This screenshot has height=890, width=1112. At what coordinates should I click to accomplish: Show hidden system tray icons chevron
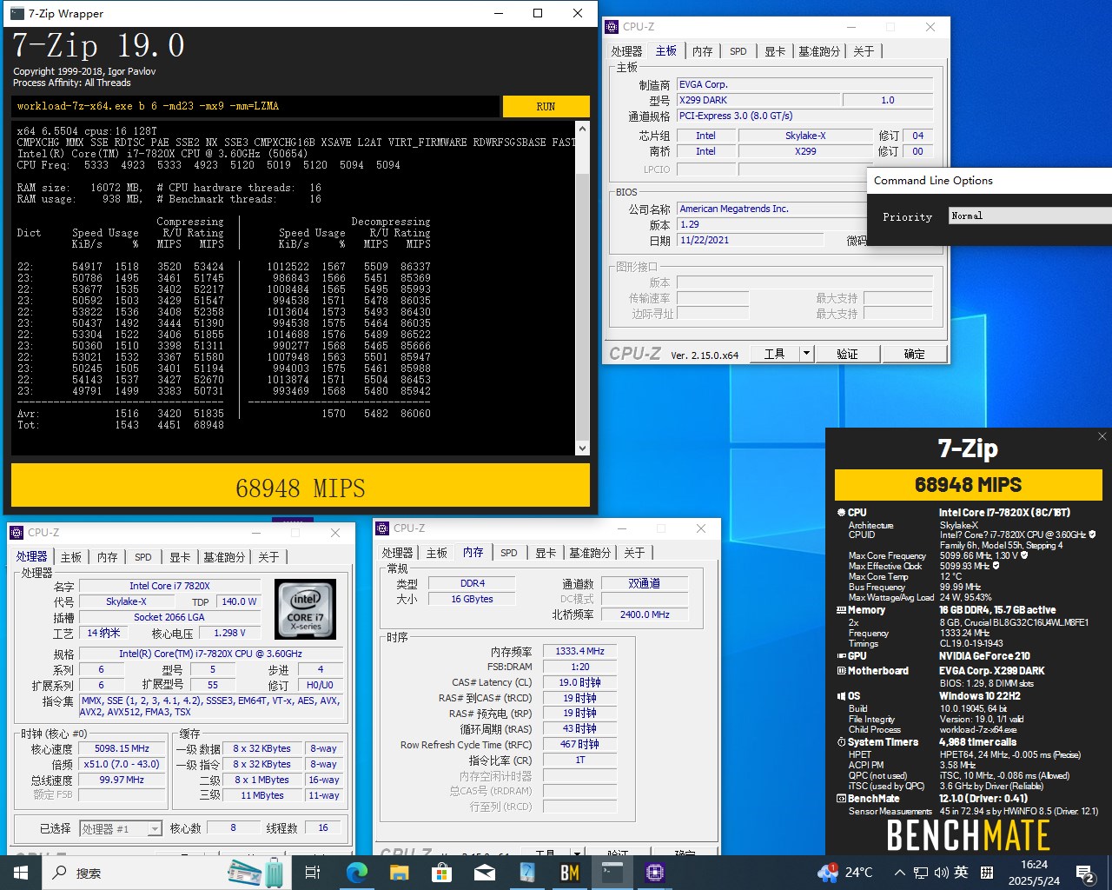coord(899,873)
